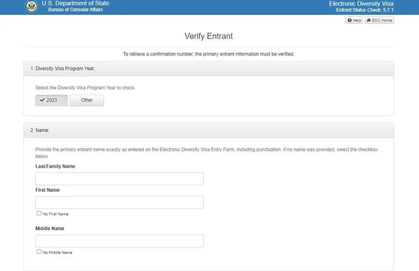
Task: Click the Department of State seal logo
Action: coord(31,7)
